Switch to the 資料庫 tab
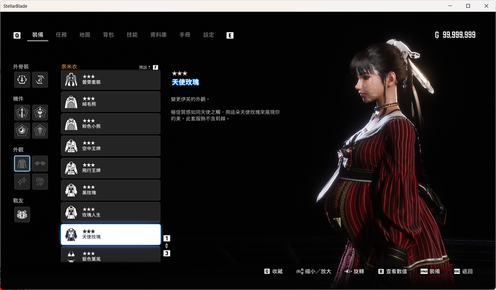Image resolution: width=496 pixels, height=290 pixels. [159, 35]
